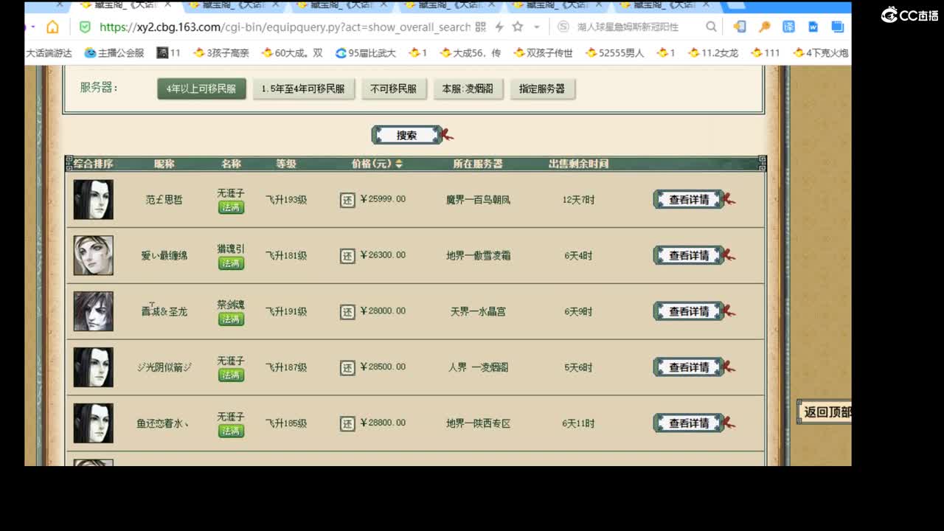Open avatar of 晋城&圣龙

[x=93, y=311]
